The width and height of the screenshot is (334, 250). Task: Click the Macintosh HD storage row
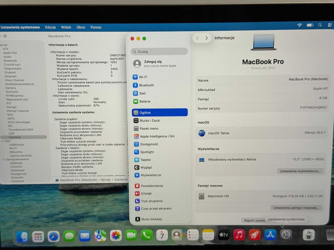(260, 196)
